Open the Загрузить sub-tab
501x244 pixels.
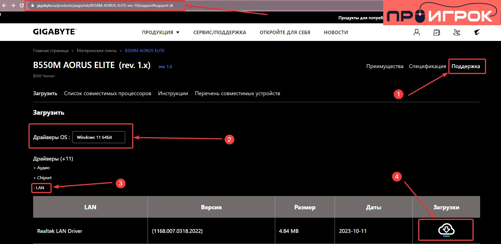(45, 94)
